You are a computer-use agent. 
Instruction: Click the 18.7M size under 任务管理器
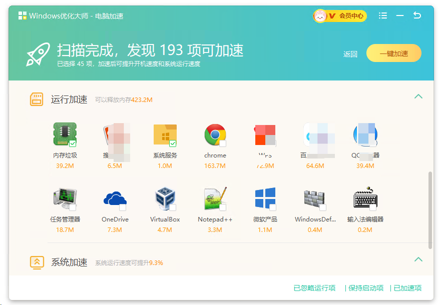pos(65,229)
